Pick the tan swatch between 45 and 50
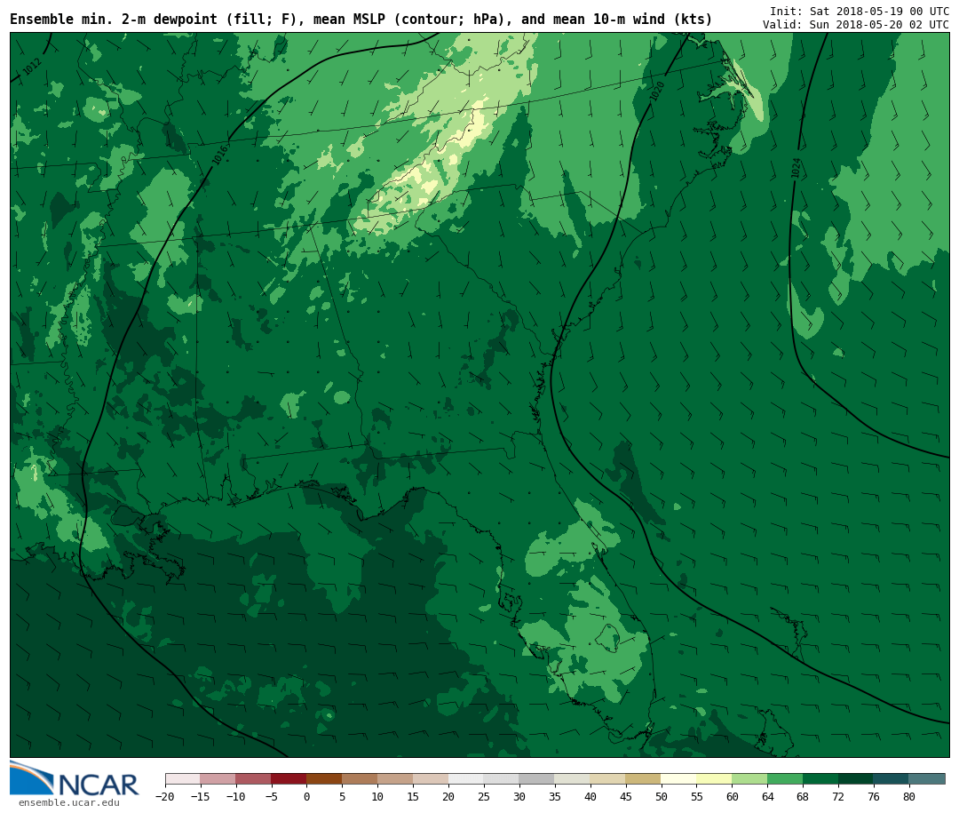This screenshot has width=959, height=813. coord(644,778)
